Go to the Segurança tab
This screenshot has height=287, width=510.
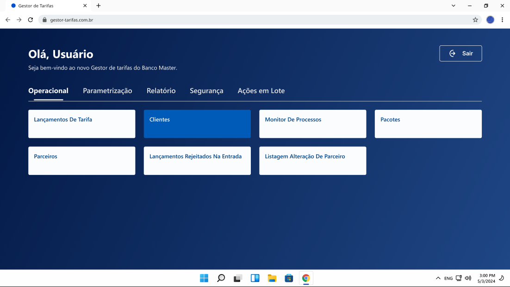(206, 91)
